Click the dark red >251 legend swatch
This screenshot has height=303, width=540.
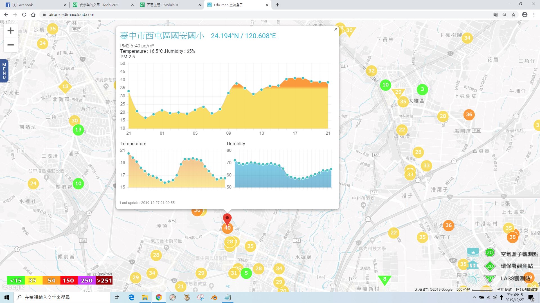pyautogui.click(x=104, y=280)
